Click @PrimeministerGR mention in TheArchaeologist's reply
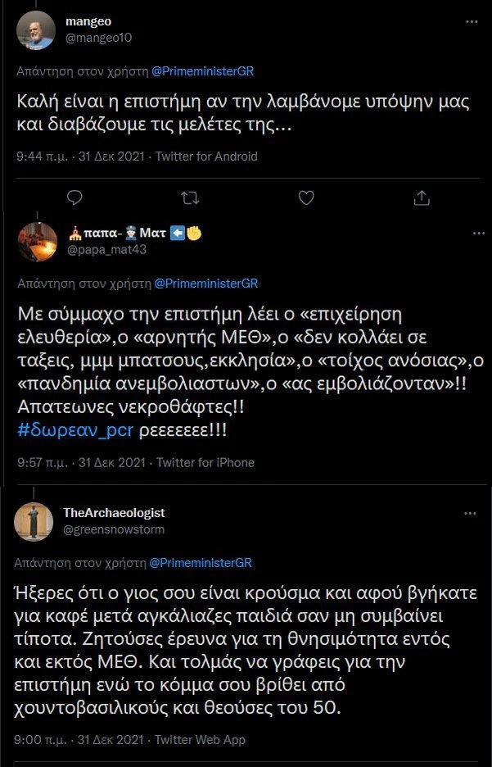492x767 pixels. click(201, 563)
